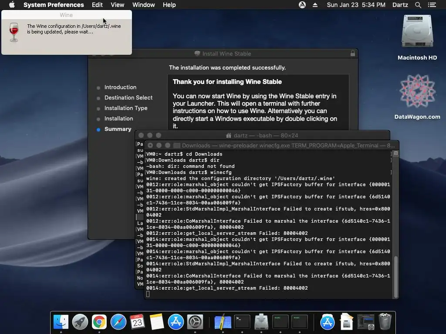Click the Installer app icon in dock
The height and width of the screenshot is (334, 446).
[x=261, y=322]
